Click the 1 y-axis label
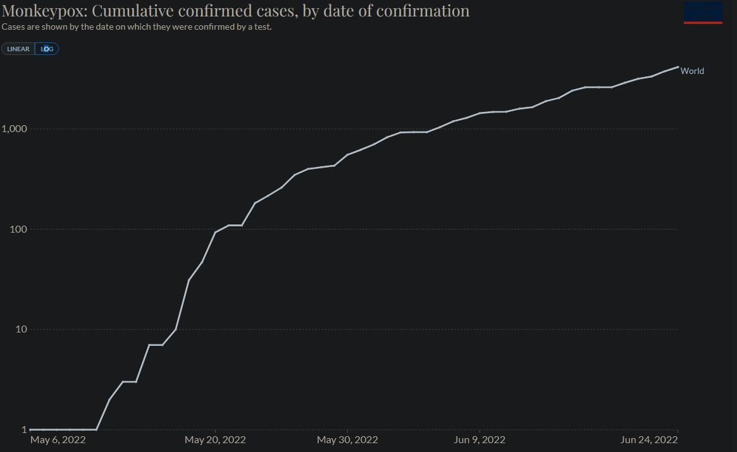Image resolution: width=737 pixels, height=452 pixels. coord(25,430)
